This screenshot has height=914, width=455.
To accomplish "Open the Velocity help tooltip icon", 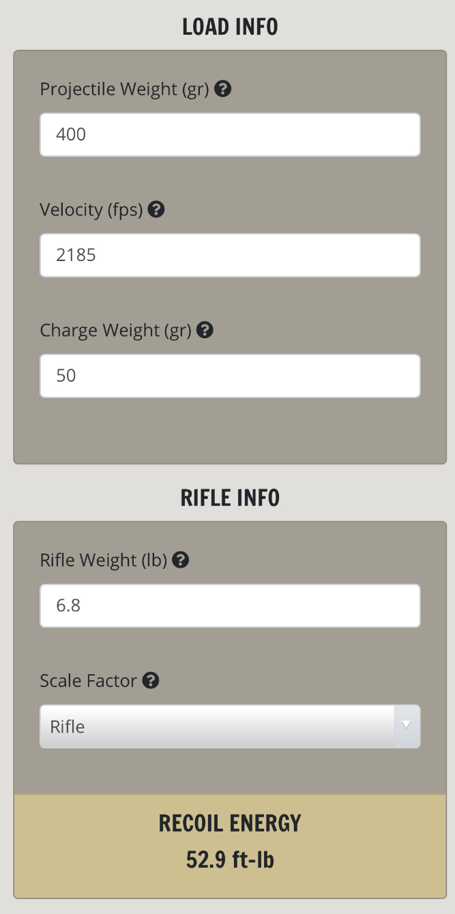I will tap(156, 210).
